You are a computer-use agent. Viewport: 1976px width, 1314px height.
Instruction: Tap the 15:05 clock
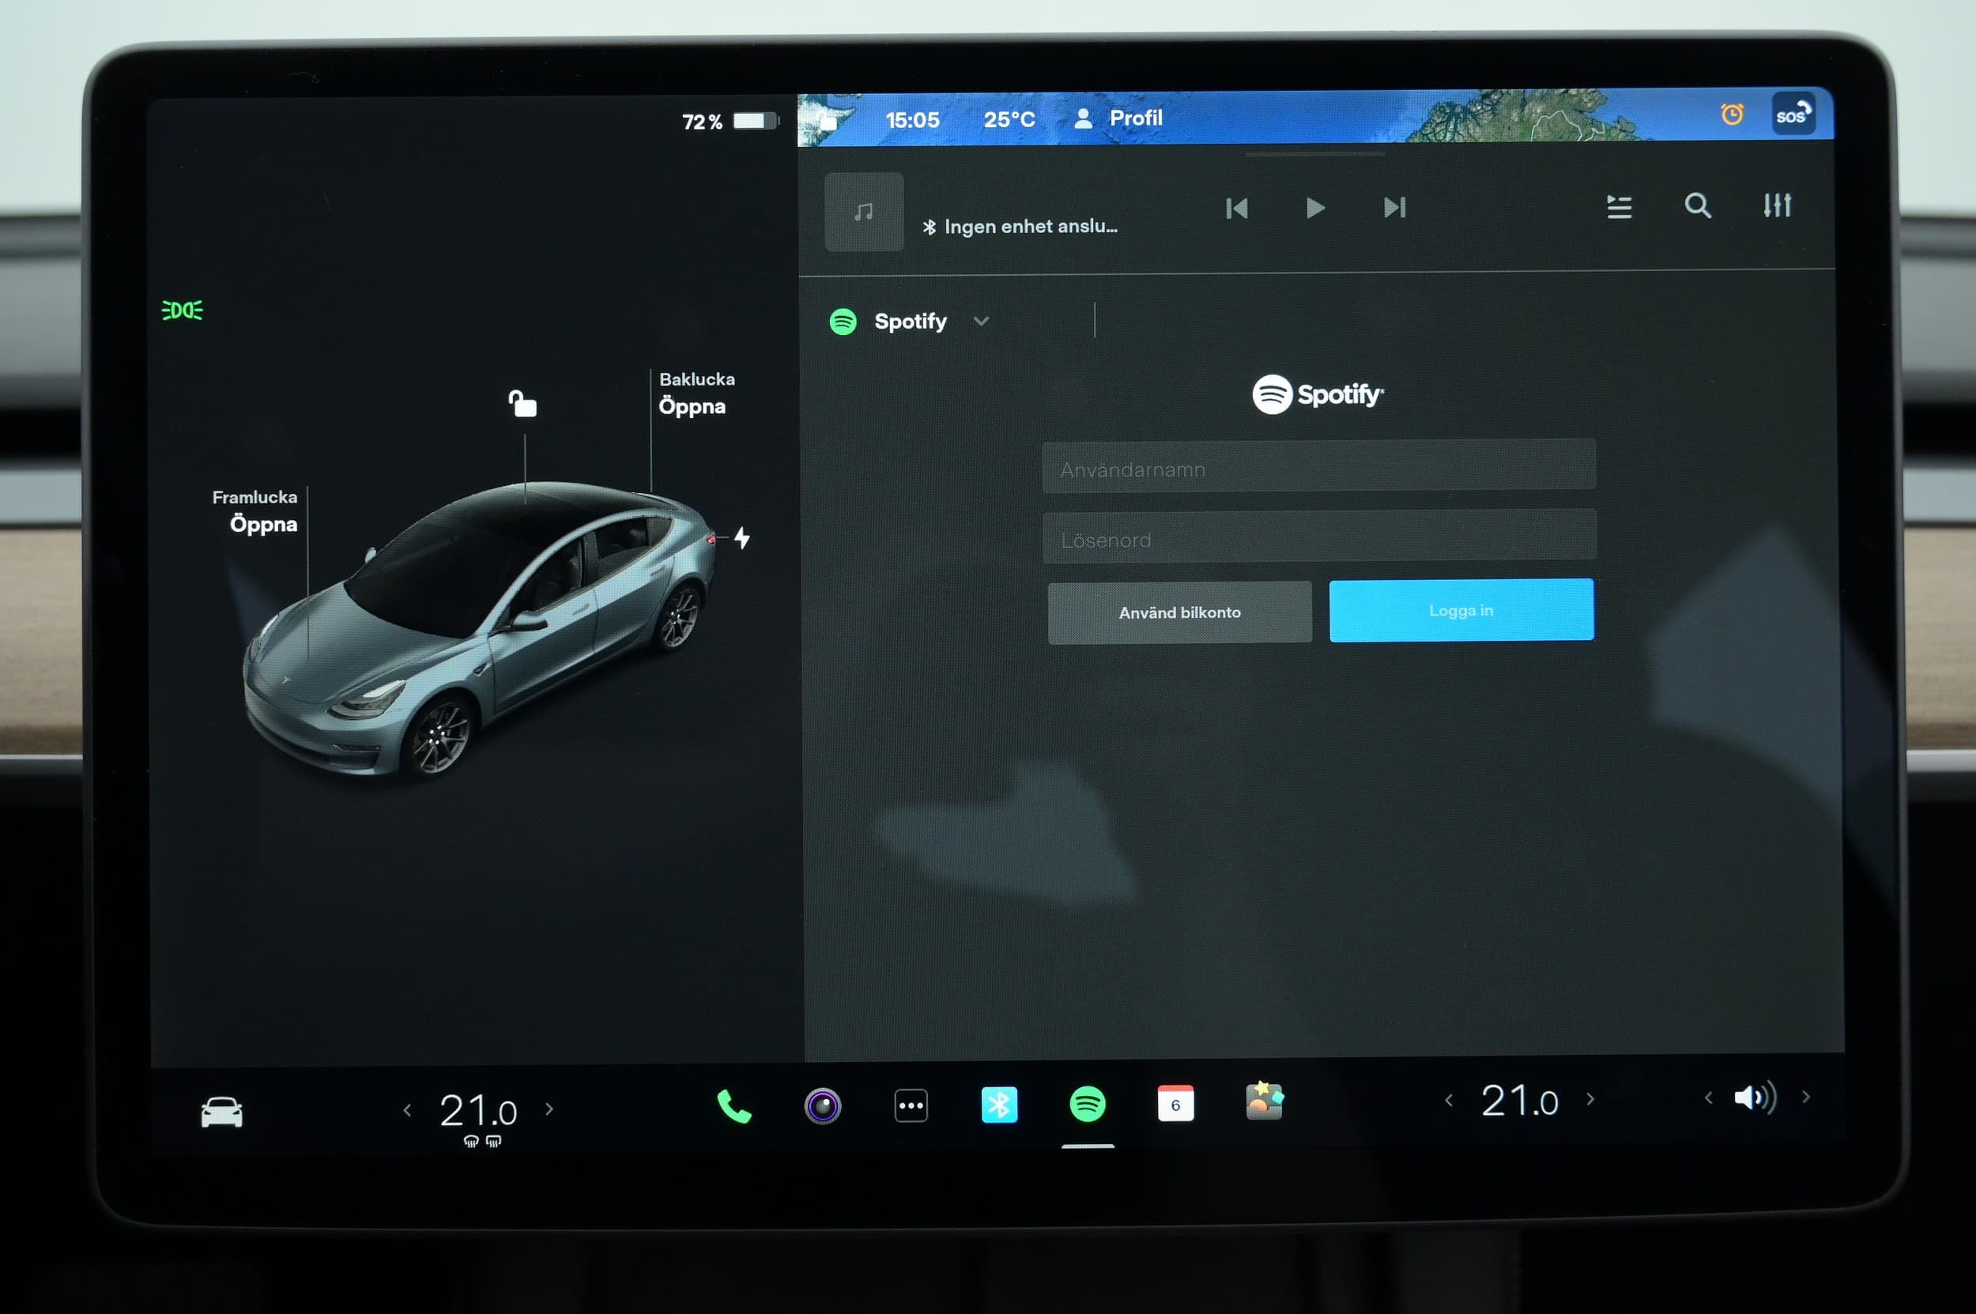[912, 120]
